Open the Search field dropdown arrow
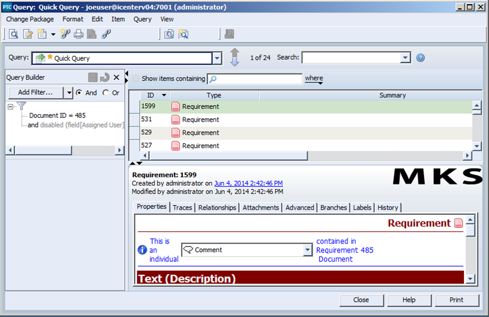Screen dimensions: 489x317 click(x=405, y=58)
